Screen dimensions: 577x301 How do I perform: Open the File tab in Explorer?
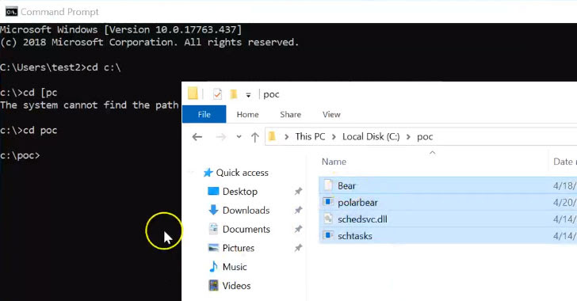[204, 114]
